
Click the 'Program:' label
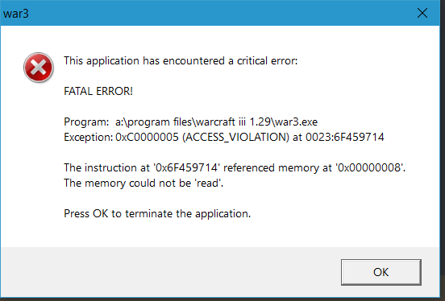(86, 122)
